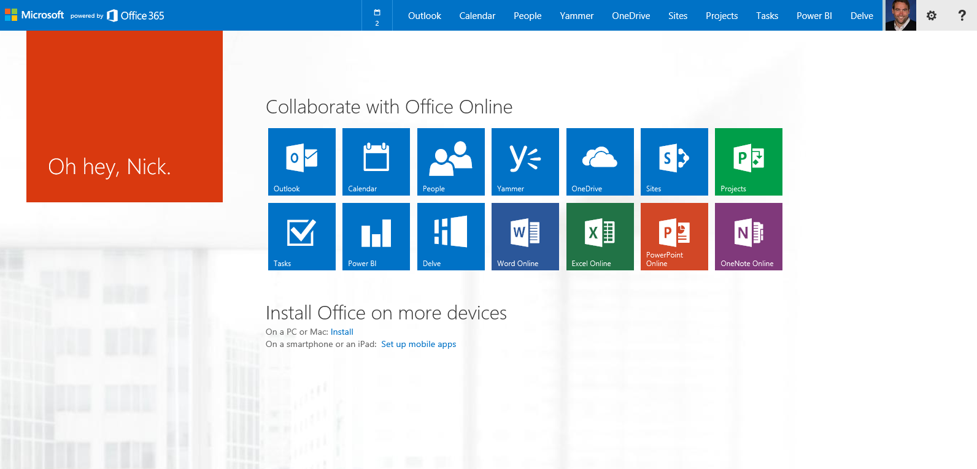Open Delve from the navigation bar
The height and width of the screenshot is (469, 977).
coord(862,15)
